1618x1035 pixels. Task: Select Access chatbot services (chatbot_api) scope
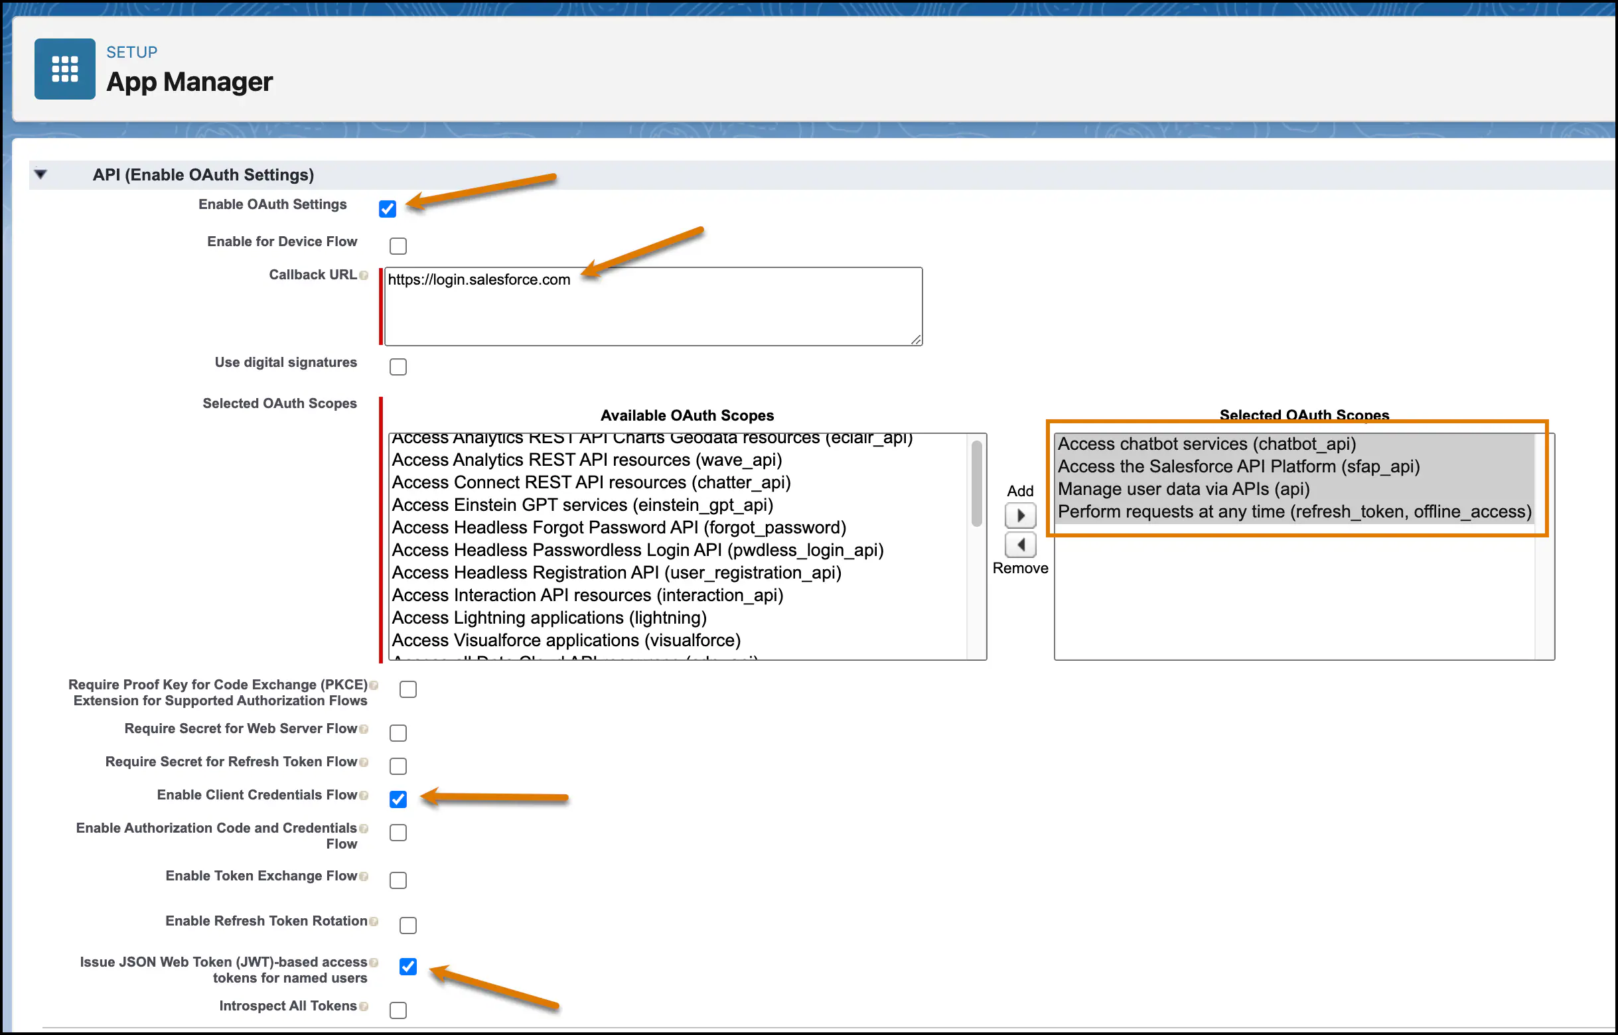point(1207,445)
